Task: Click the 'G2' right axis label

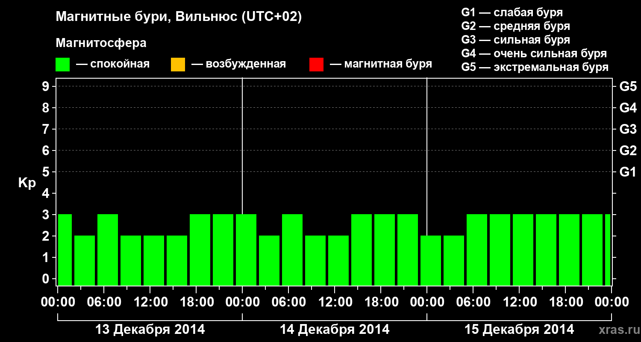Action: (x=628, y=150)
